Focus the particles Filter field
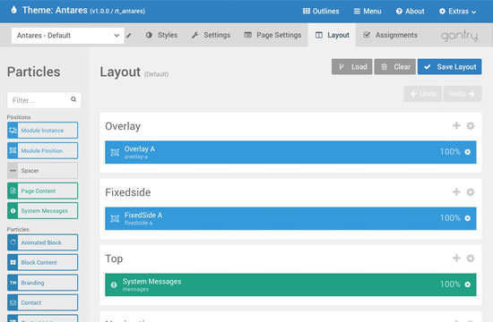Viewport: 493px width, 322px height. coord(44,100)
